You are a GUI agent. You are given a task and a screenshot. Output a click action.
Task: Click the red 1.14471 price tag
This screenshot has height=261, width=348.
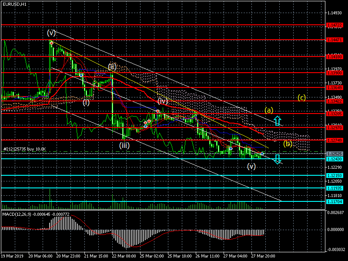tap(335, 40)
